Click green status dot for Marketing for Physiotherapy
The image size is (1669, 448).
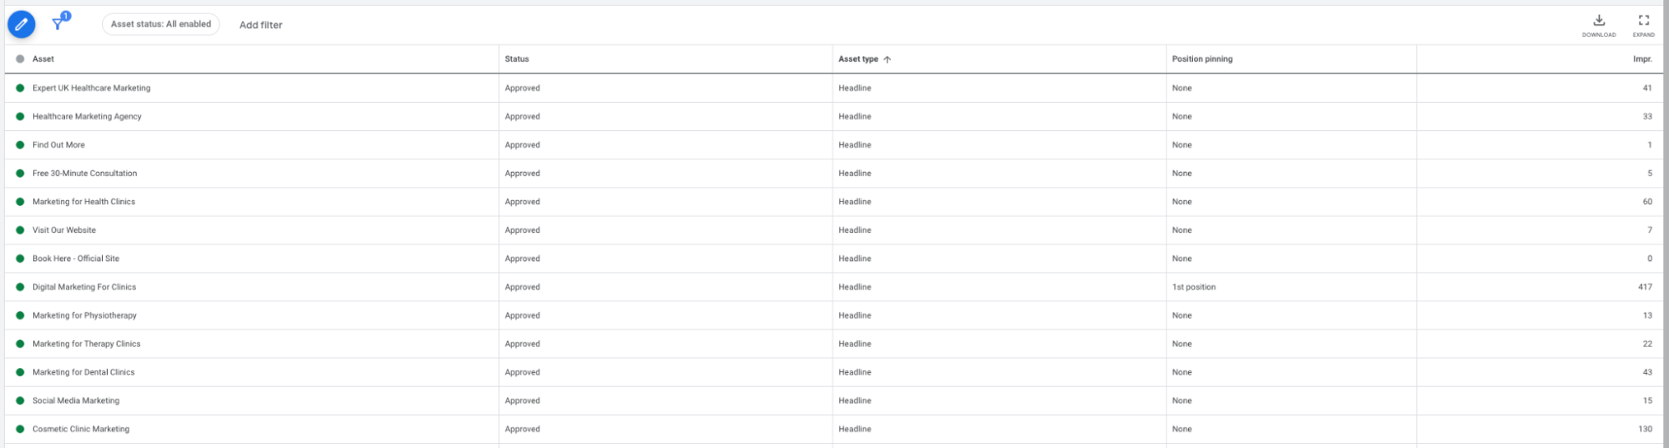pyautogui.click(x=20, y=315)
